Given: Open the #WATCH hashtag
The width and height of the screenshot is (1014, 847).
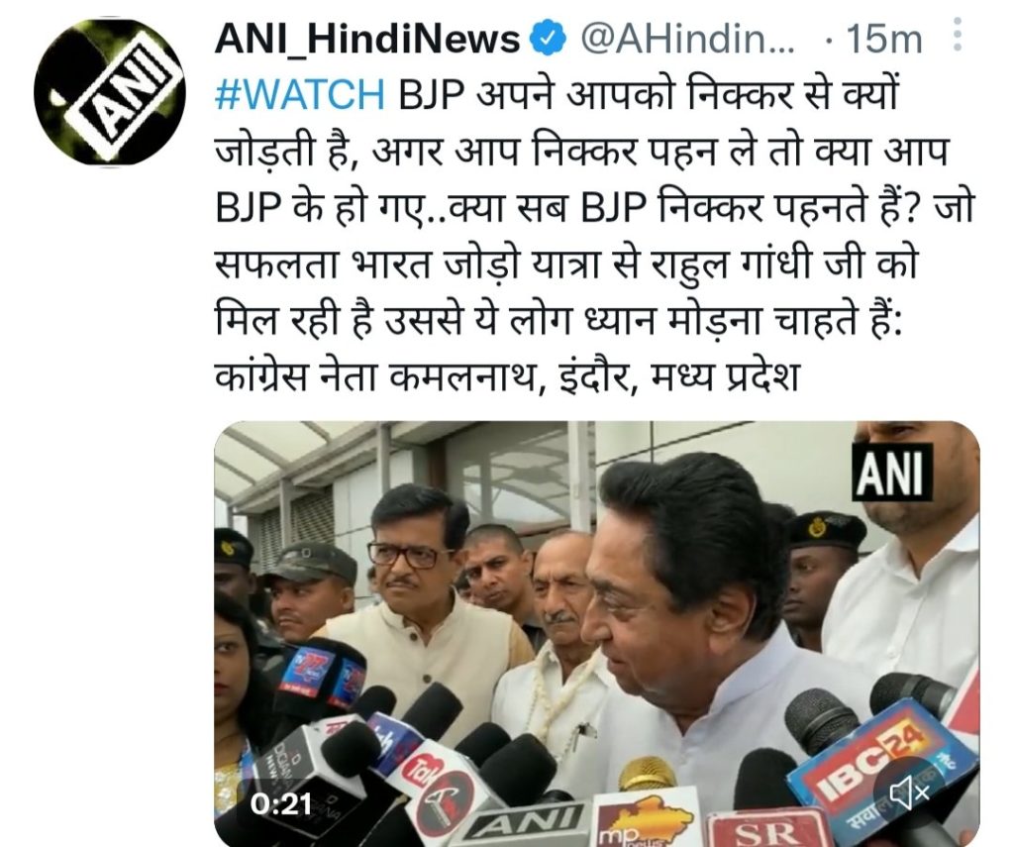Looking at the screenshot, I should point(299,95).
